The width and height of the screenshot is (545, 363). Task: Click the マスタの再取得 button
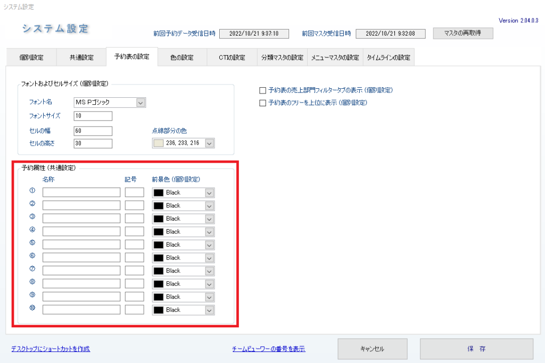463,33
